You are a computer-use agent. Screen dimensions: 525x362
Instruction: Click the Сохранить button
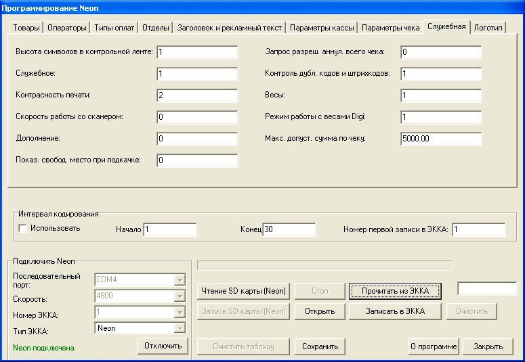point(320,346)
